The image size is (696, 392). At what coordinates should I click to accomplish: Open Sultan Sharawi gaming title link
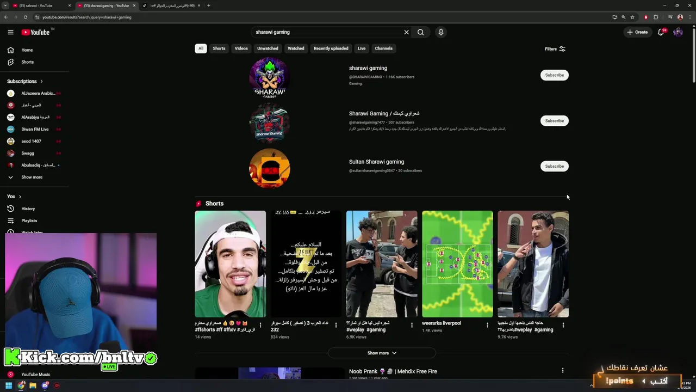pos(376,162)
